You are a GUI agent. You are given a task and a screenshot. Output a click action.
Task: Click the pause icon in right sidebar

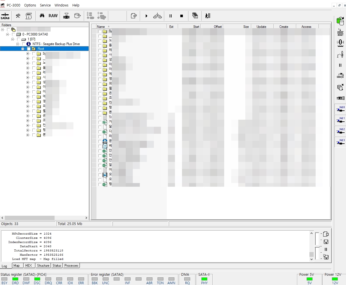(340, 65)
